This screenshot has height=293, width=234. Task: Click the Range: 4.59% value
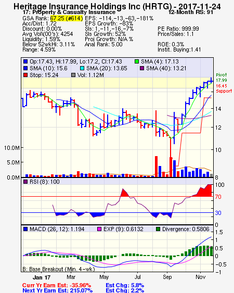click(x=39, y=50)
